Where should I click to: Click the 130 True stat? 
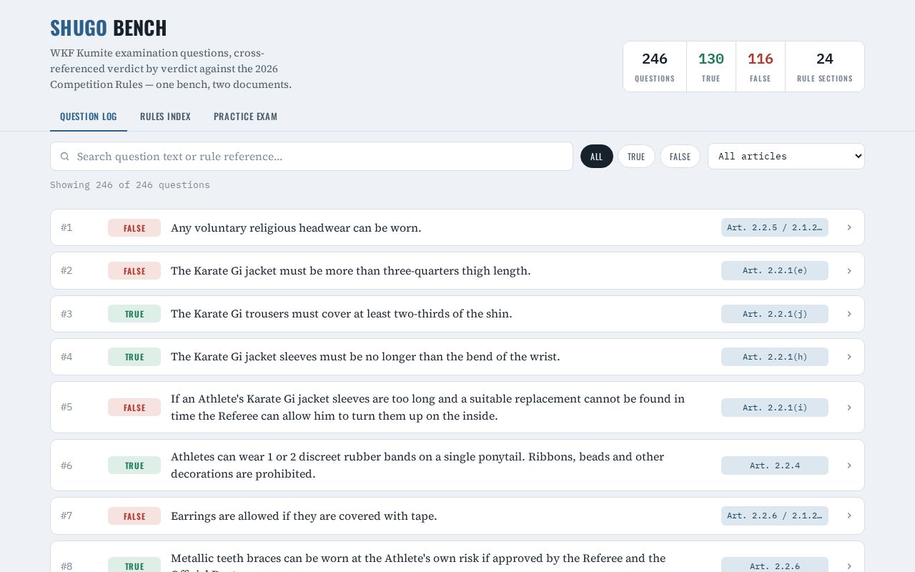711,66
